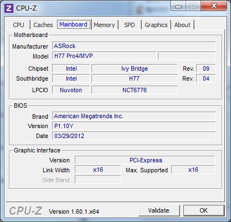The image size is (231, 222).
Task: Switch to the CPU tab
Action: [x=18, y=25]
